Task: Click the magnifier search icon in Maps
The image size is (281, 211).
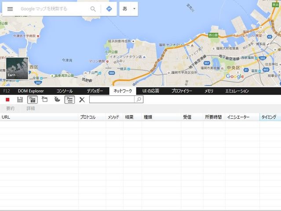Action: (x=93, y=9)
